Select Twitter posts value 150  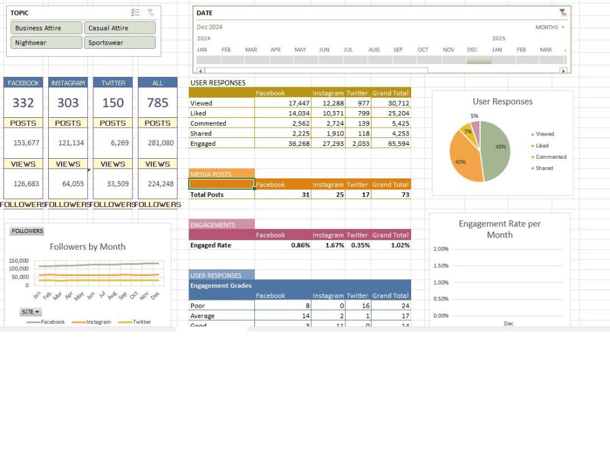(113, 103)
